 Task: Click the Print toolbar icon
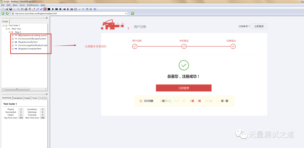26,9
